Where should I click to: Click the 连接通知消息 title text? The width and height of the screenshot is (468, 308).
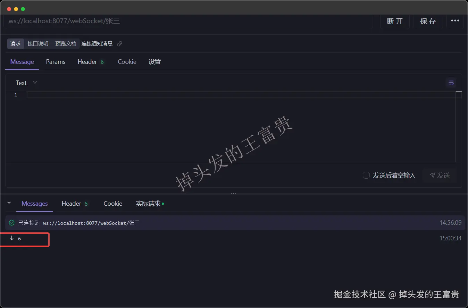click(x=97, y=44)
